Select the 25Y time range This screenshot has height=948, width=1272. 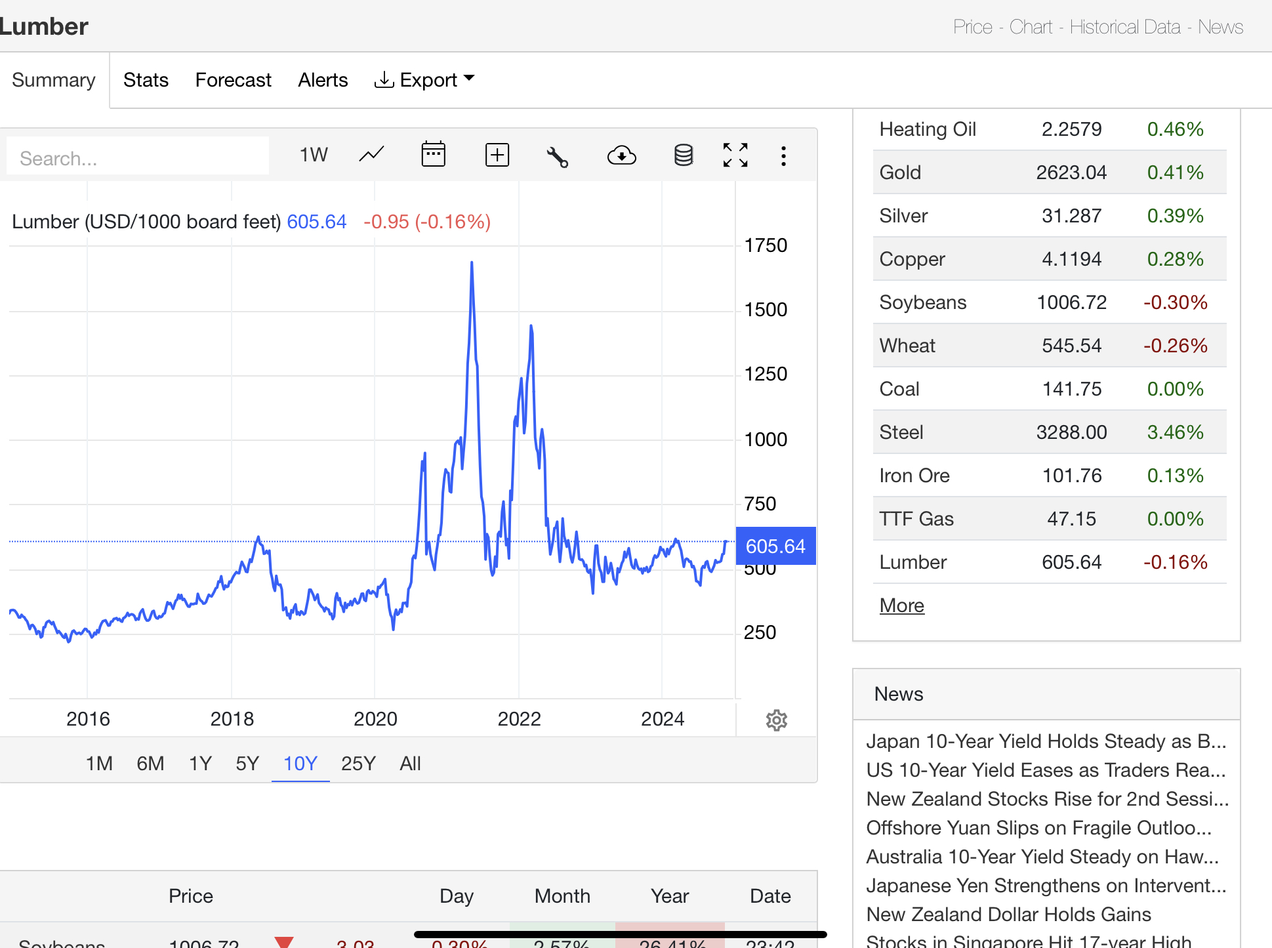pyautogui.click(x=358, y=764)
